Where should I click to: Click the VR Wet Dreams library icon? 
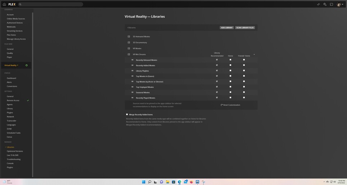[129, 54]
